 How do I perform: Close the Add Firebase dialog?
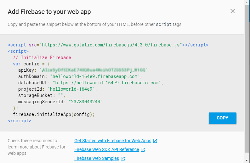point(233,11)
